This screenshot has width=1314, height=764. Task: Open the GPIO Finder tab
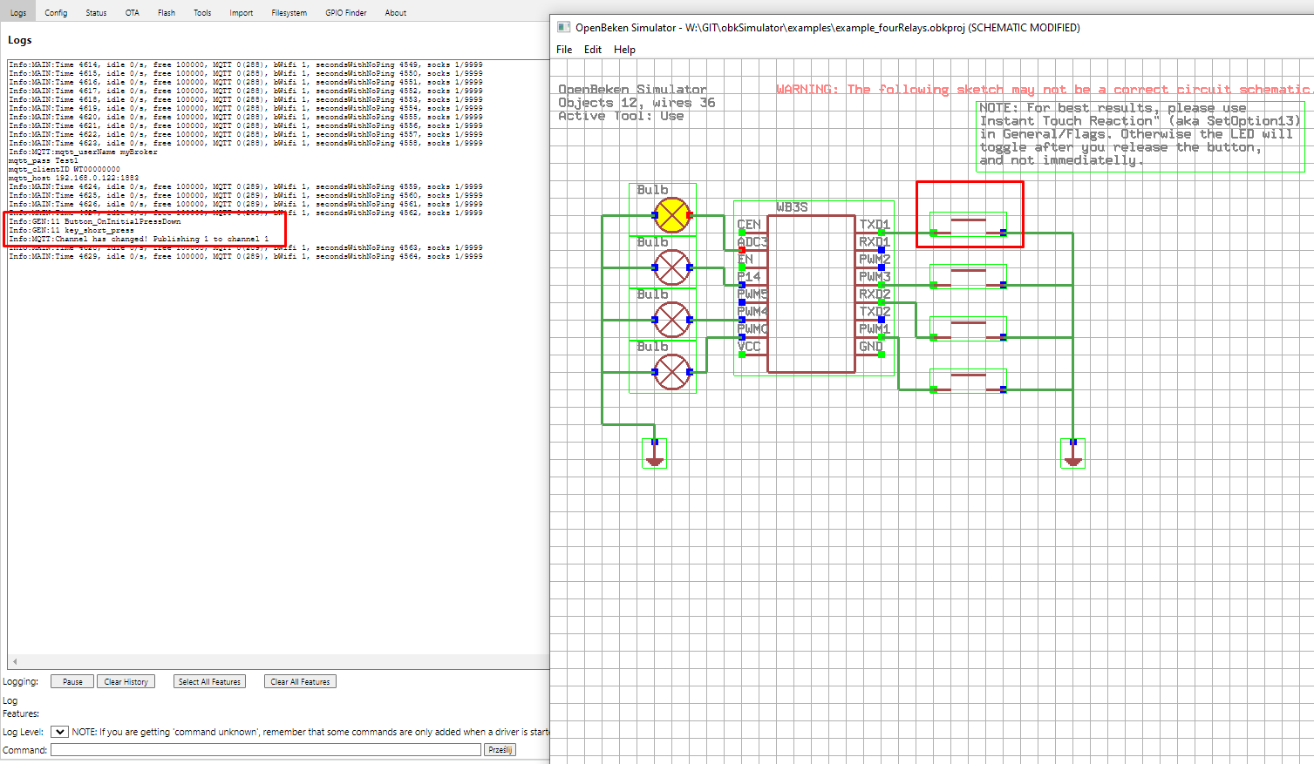(x=346, y=13)
